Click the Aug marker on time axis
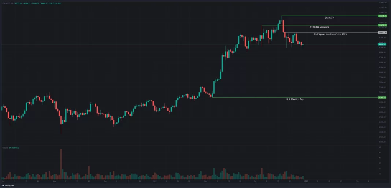Image resolution: width=391 pixels, height=188 pixels. coord(54,181)
